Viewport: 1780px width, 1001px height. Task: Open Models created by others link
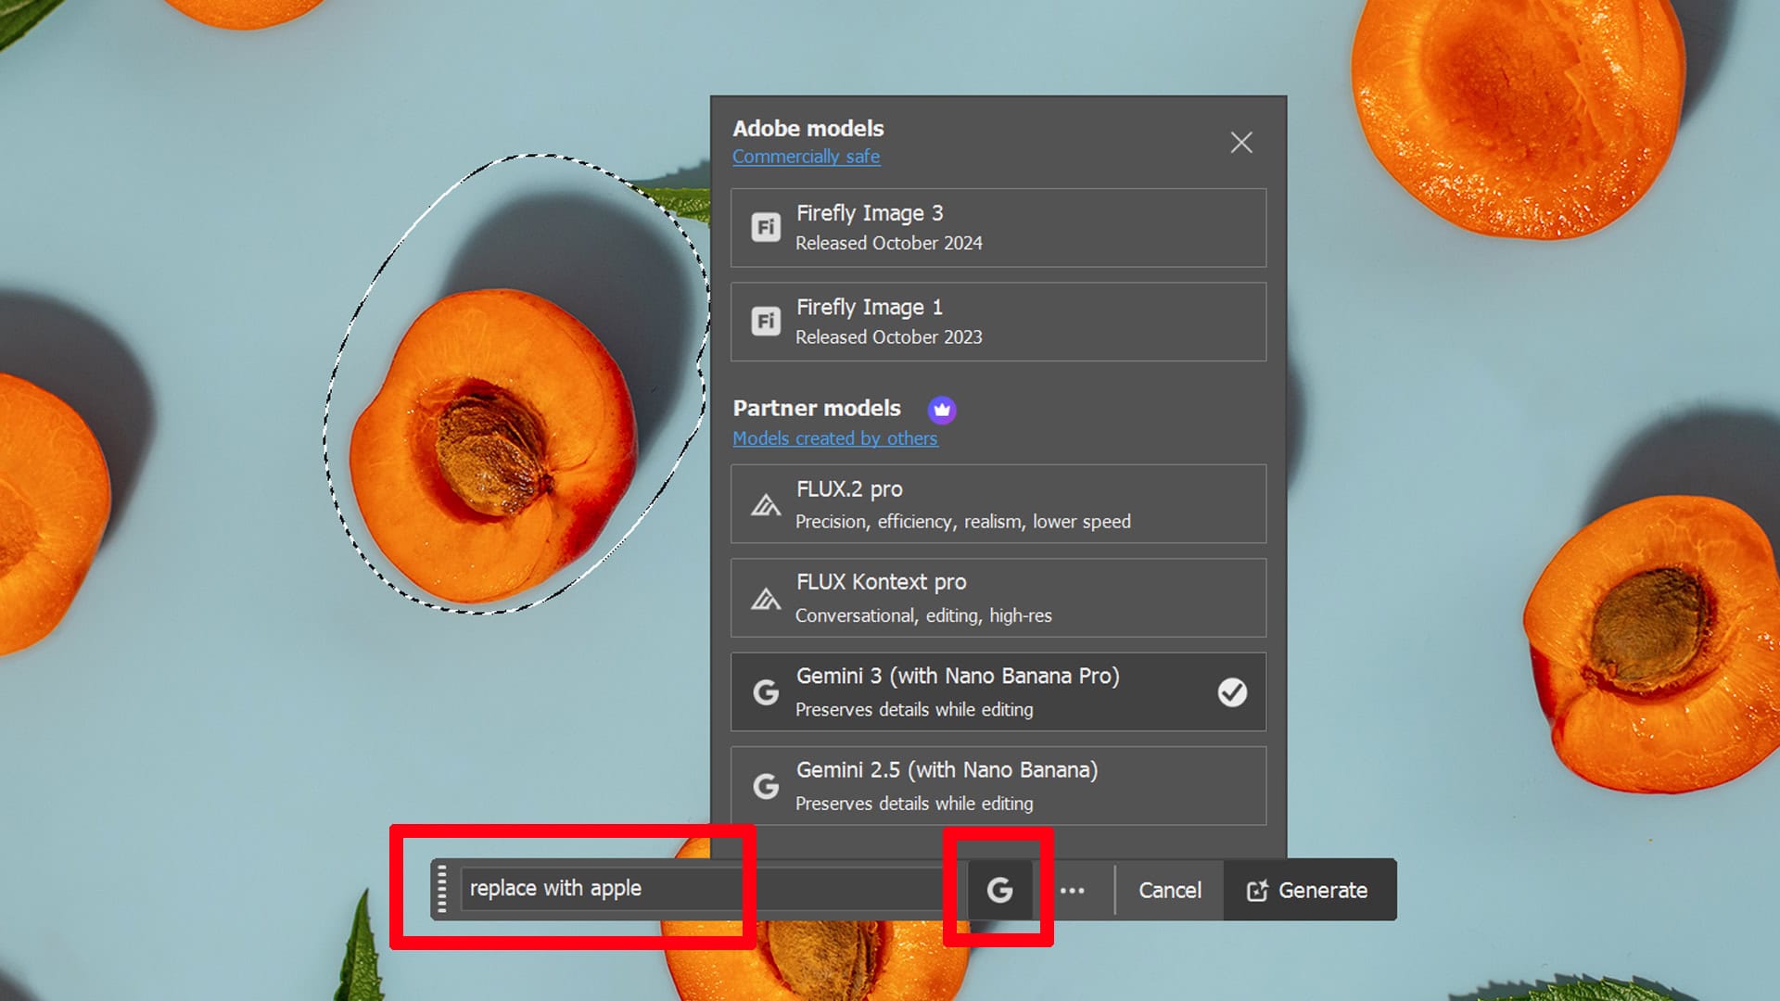click(x=834, y=438)
